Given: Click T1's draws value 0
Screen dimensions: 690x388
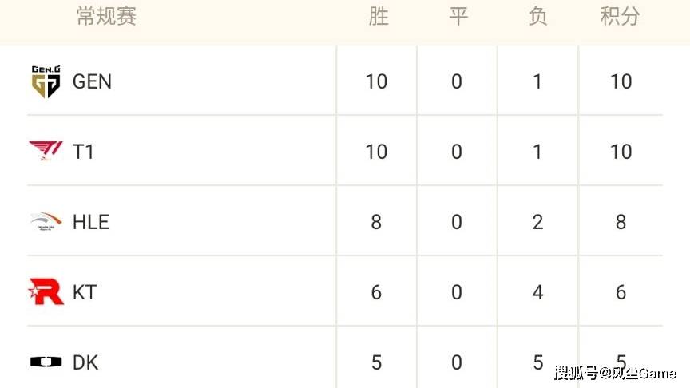Looking at the screenshot, I should pyautogui.click(x=457, y=152).
